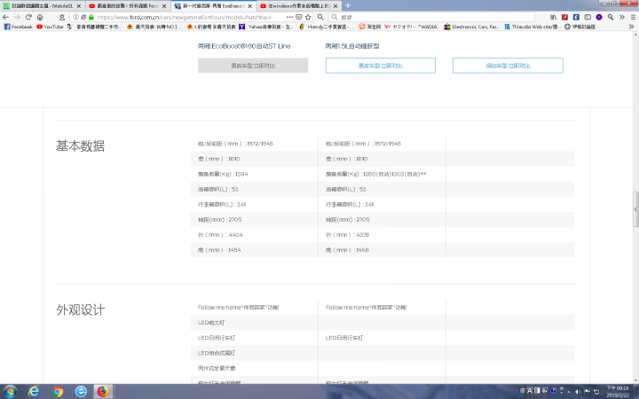Go back with the browser back arrow
639x399 pixels.
(5, 17)
